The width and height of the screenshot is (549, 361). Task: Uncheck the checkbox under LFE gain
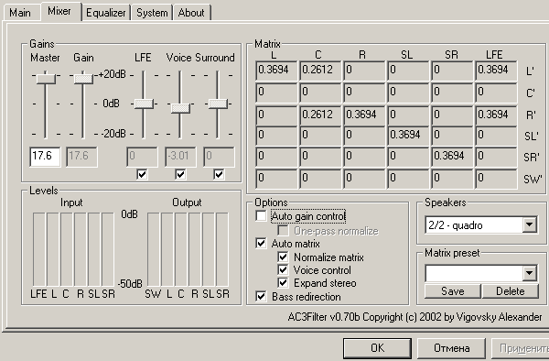click(x=142, y=174)
